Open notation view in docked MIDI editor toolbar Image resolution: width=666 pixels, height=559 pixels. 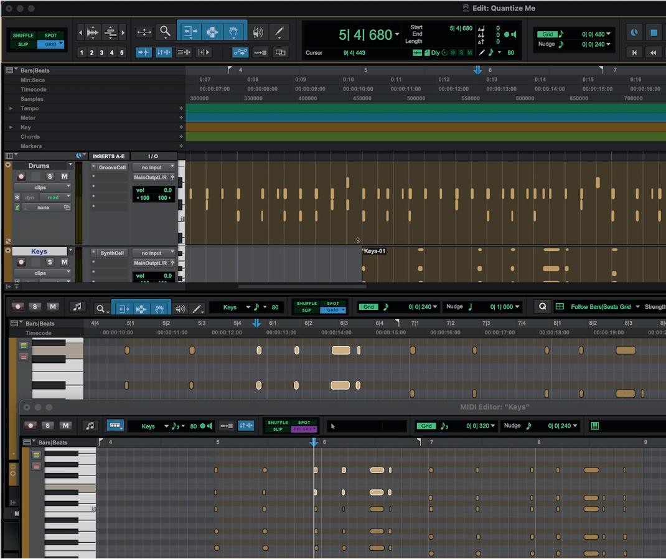click(x=77, y=307)
